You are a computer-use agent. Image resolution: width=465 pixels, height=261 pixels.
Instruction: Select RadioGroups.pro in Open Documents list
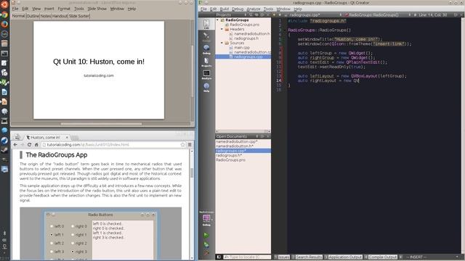click(230, 159)
